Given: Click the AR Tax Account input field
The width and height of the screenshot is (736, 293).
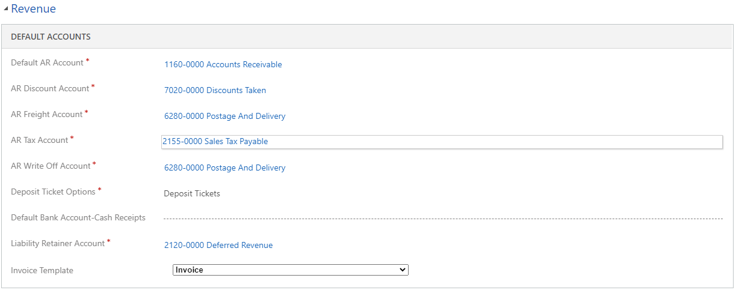Looking at the screenshot, I should pyautogui.click(x=442, y=142).
